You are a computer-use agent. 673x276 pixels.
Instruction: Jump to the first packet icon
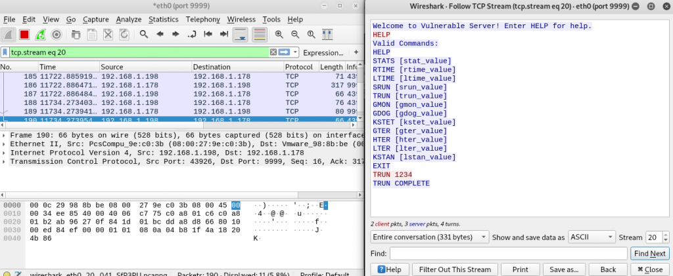(208, 35)
